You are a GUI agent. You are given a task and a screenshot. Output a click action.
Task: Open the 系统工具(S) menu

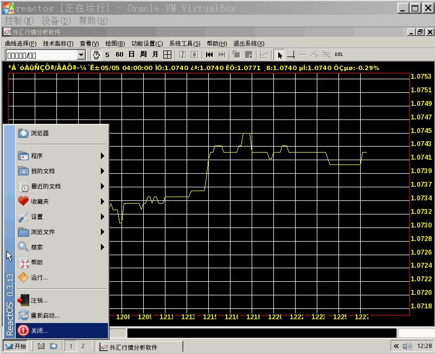point(185,43)
